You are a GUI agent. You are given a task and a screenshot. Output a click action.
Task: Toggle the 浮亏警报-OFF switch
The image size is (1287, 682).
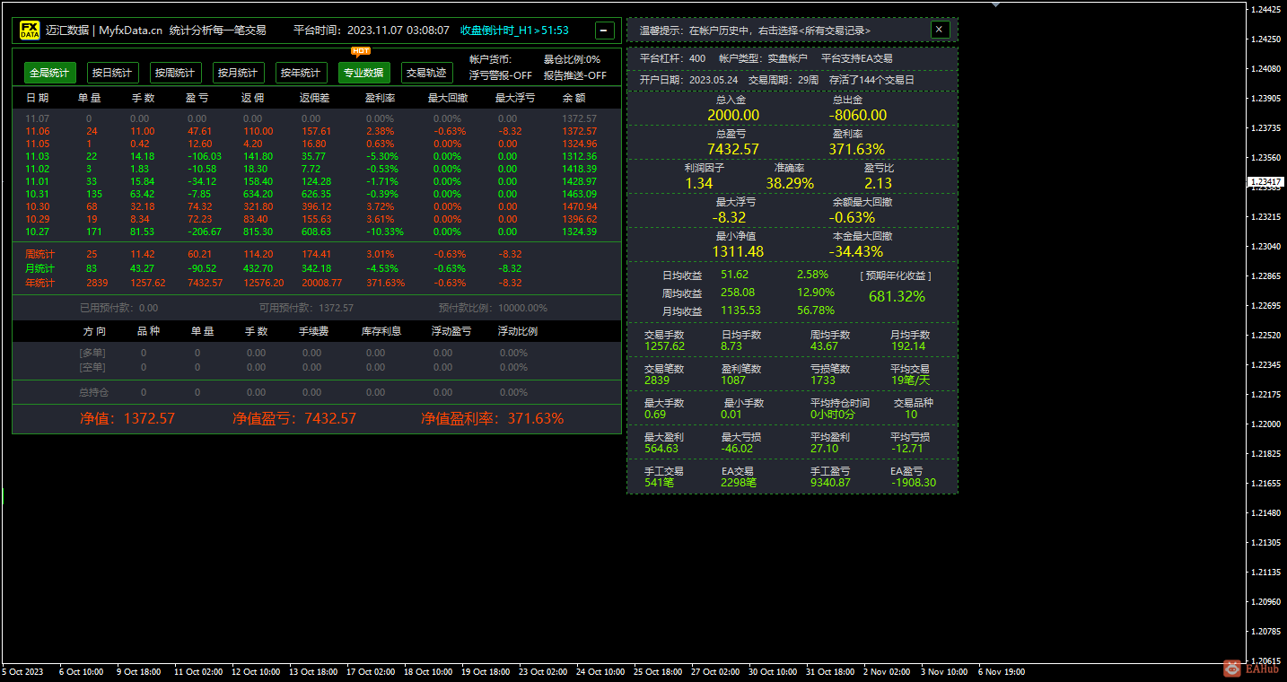pos(500,75)
